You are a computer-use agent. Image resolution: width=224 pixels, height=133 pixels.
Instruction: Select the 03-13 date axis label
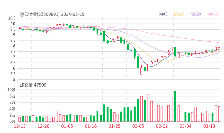pos(209,126)
